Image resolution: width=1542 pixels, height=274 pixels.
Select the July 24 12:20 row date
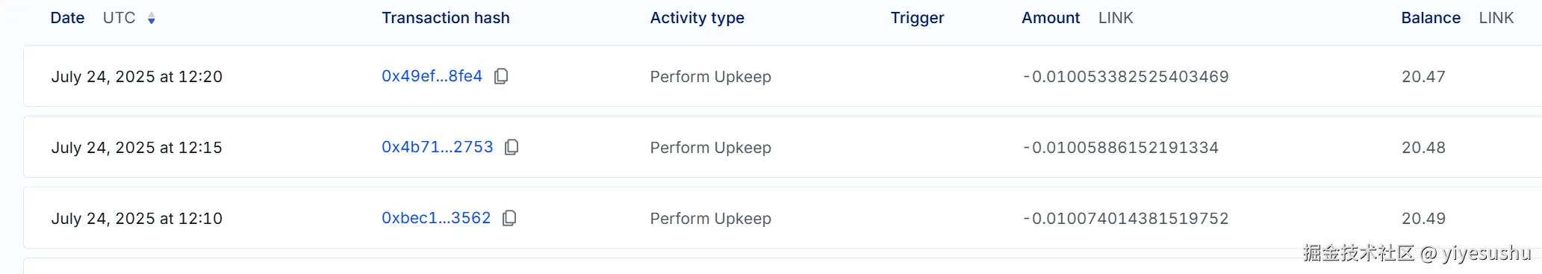click(137, 77)
